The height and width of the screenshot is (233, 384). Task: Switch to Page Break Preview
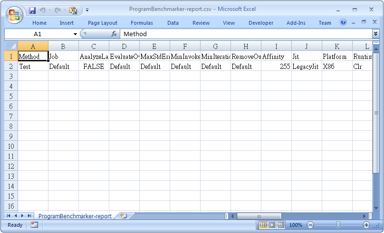(x=281, y=225)
